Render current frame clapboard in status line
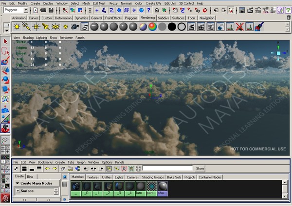292x206 pixels. pyautogui.click(x=250, y=10)
